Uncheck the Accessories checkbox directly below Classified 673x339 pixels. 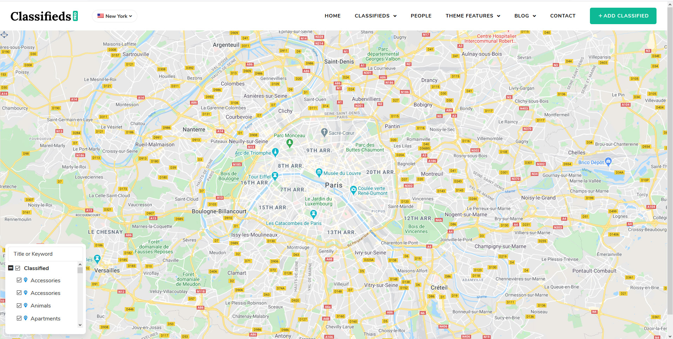click(19, 280)
